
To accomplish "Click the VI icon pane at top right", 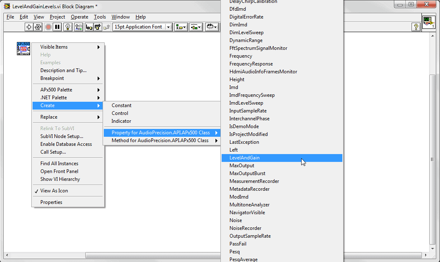I will [428, 23].
